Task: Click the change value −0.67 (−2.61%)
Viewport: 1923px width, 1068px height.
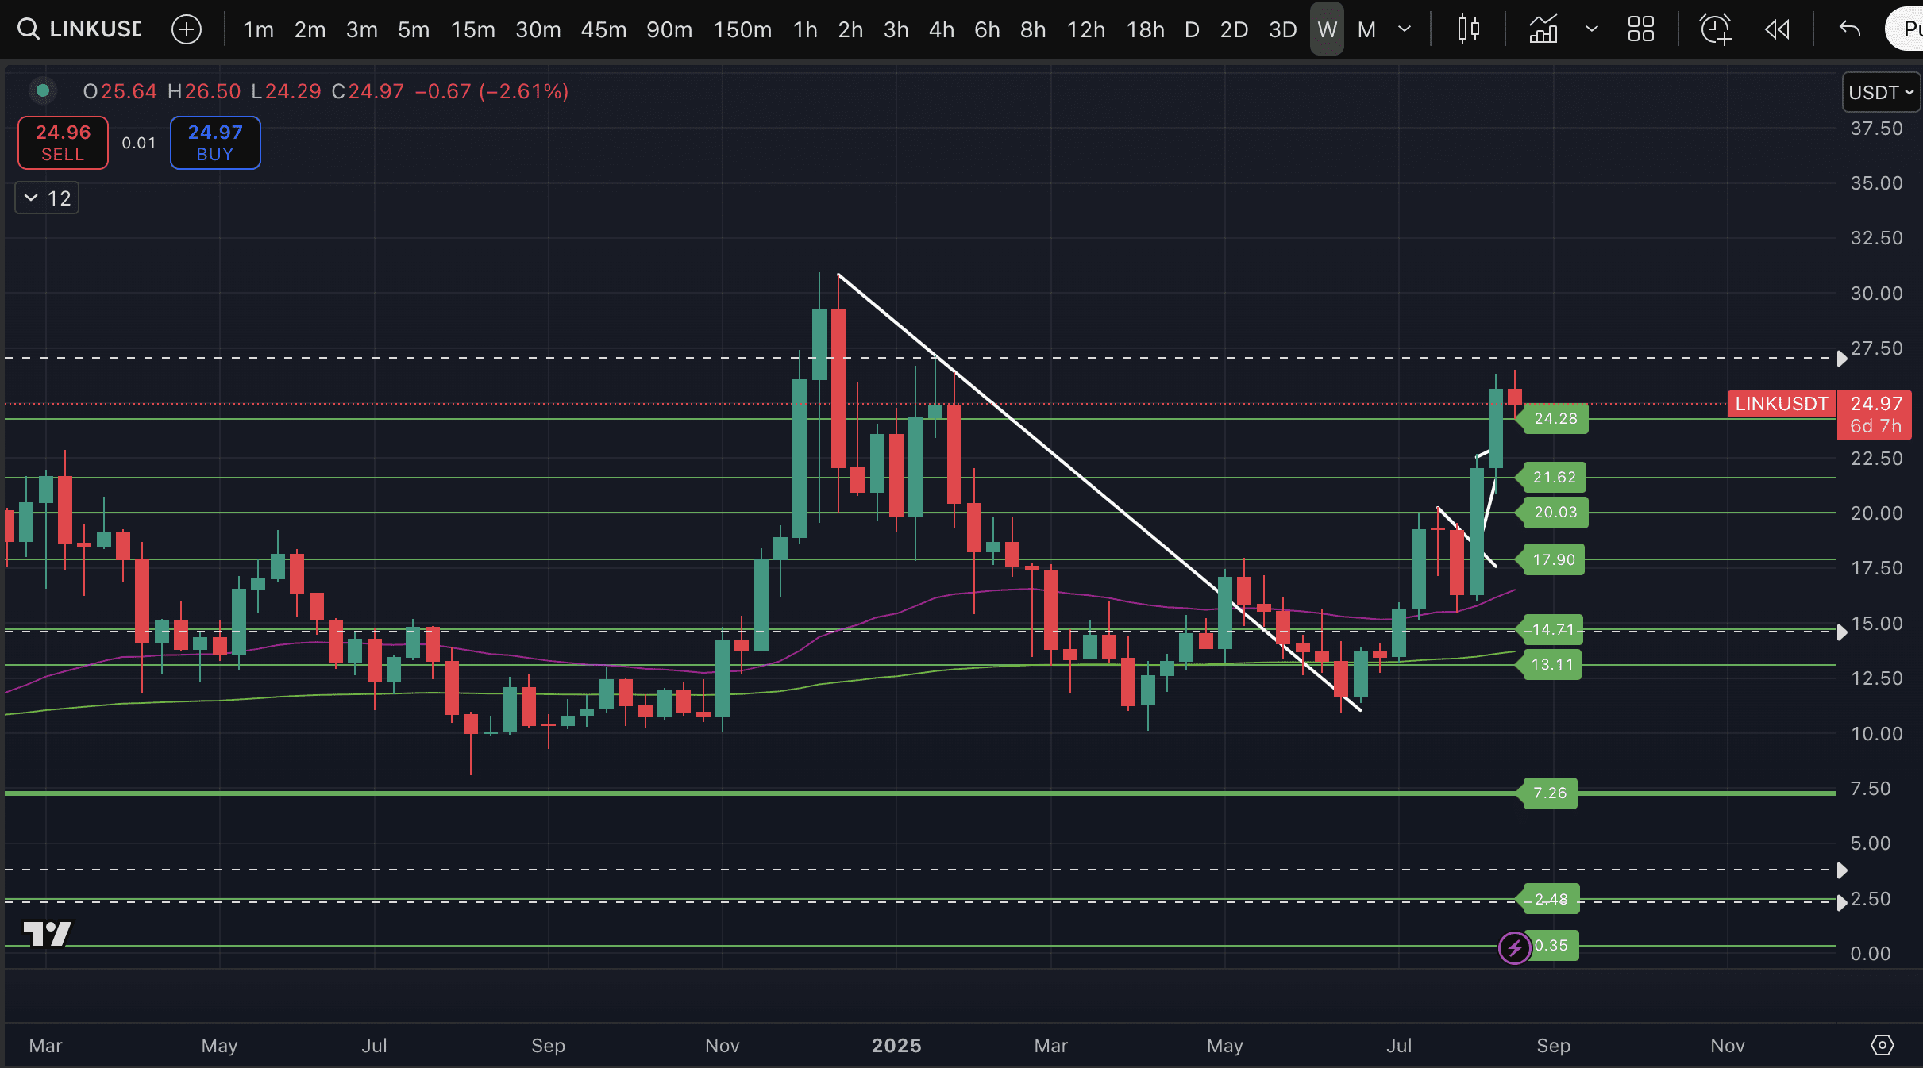Action: (x=491, y=91)
